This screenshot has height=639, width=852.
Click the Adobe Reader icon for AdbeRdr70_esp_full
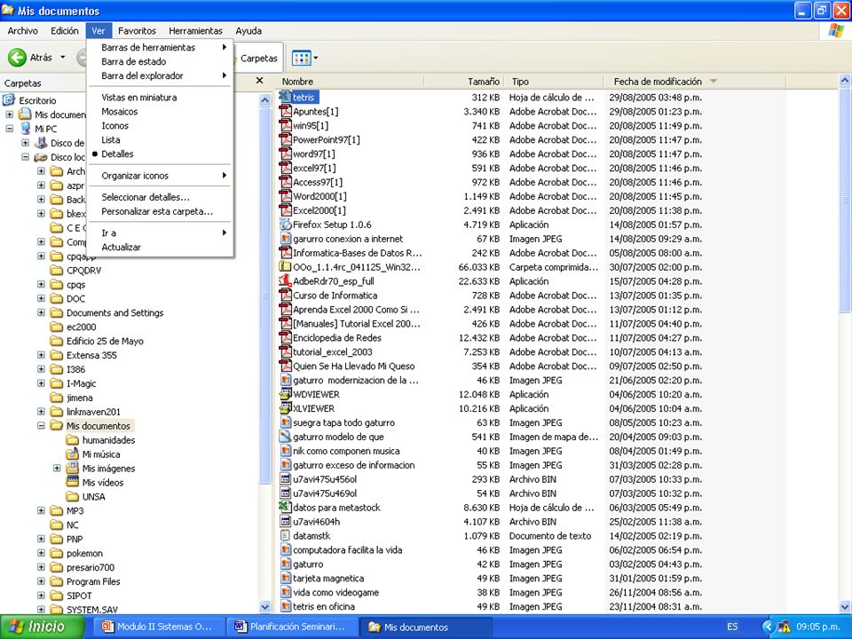(x=285, y=281)
